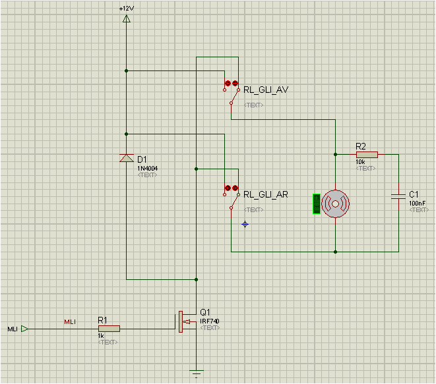Select the C1 capacitor symbol
Viewport: 436px width, 384px height.
(398, 196)
